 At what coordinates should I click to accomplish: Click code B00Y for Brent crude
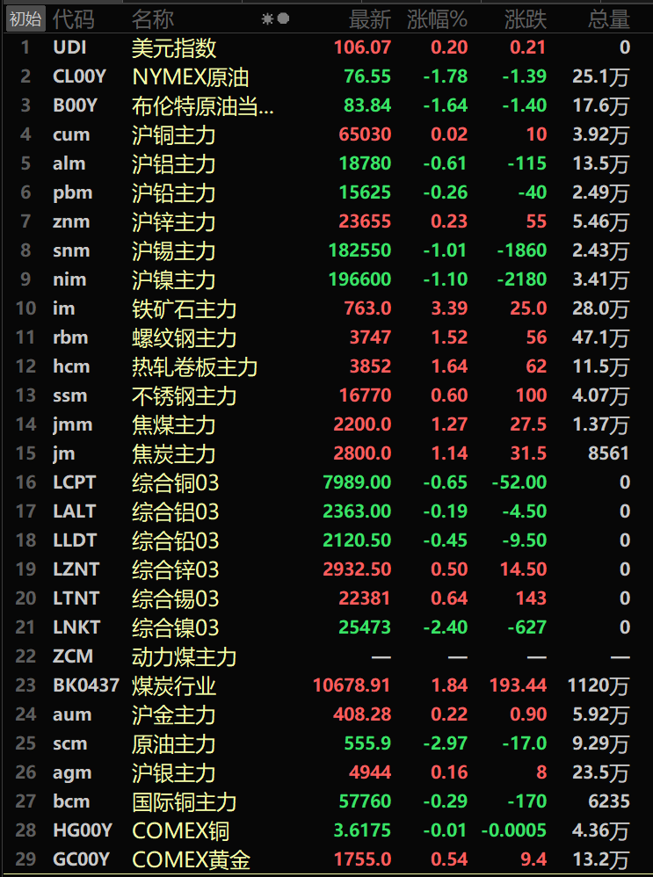coord(75,105)
